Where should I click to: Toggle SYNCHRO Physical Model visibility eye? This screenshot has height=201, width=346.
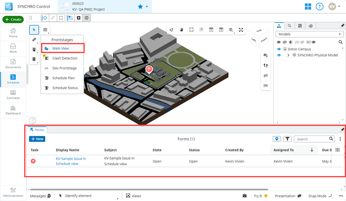[x=279, y=55]
